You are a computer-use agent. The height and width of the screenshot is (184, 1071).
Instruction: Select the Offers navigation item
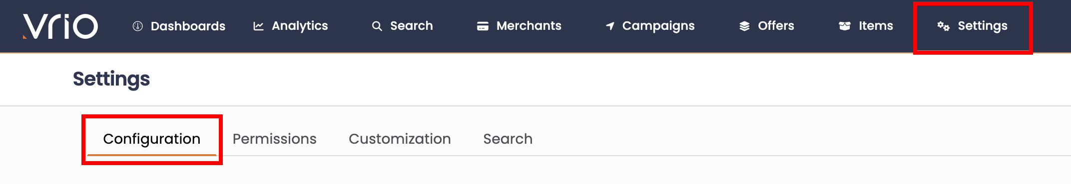(x=776, y=26)
